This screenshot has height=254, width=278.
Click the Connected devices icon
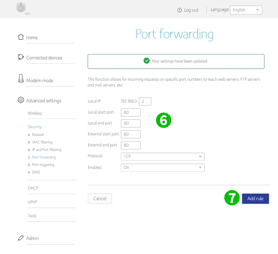click(21, 57)
